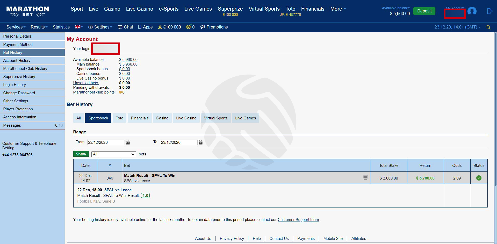Open Other Settings in sidebar

(32, 101)
